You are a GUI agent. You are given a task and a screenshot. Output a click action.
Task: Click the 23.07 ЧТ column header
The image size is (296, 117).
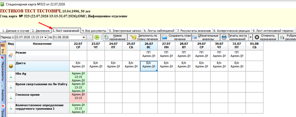click(96, 46)
